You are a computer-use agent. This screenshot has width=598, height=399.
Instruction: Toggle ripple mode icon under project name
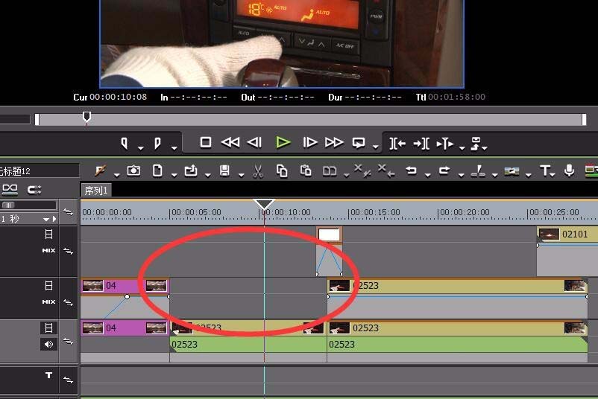(x=10, y=189)
